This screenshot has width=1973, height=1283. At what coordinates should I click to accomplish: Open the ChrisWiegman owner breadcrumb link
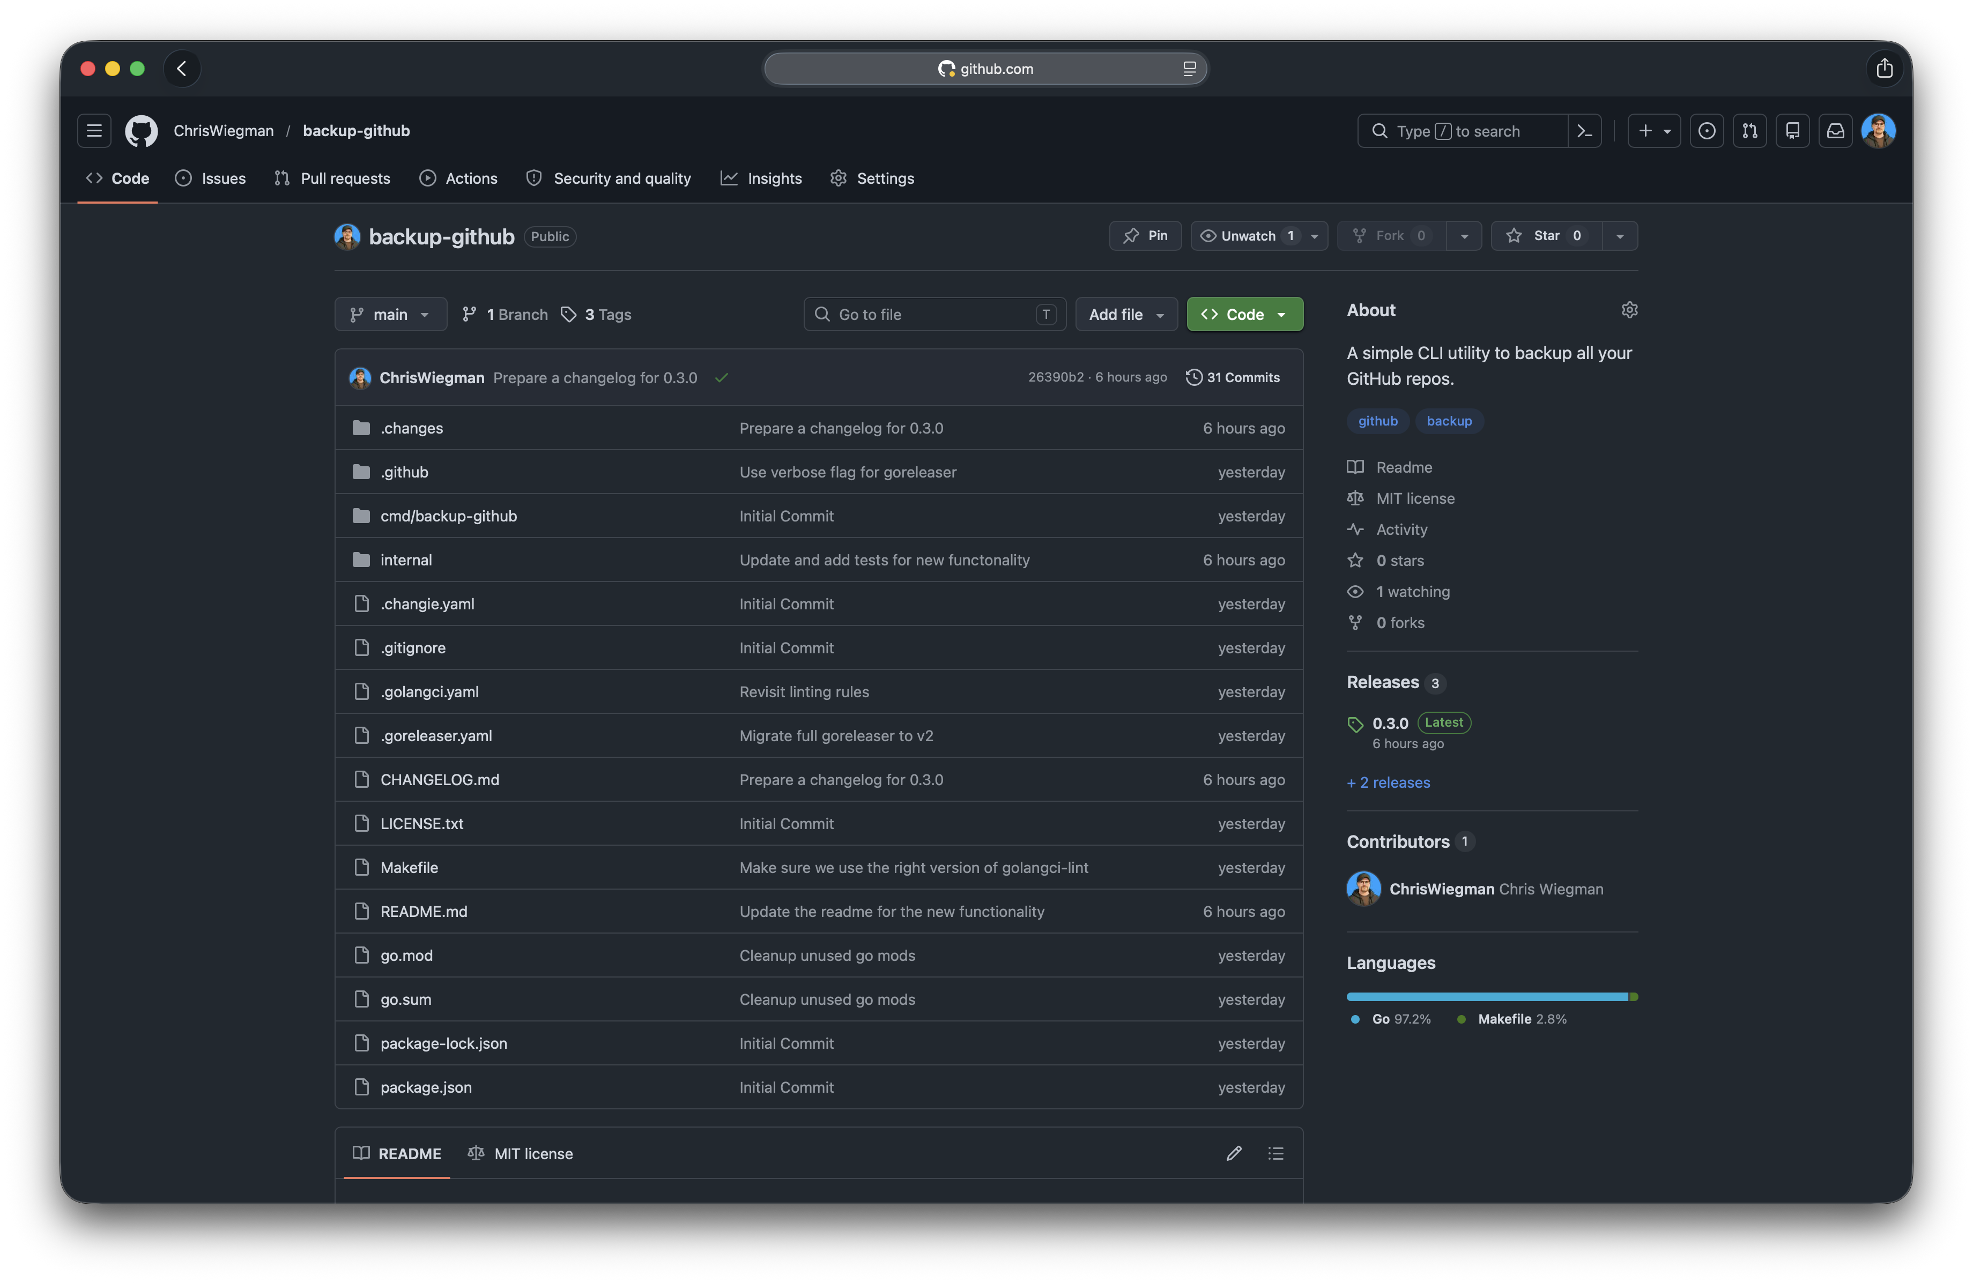(x=223, y=131)
